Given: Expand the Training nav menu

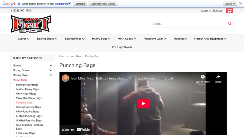Looking at the screenshot, I should [x=180, y=39].
